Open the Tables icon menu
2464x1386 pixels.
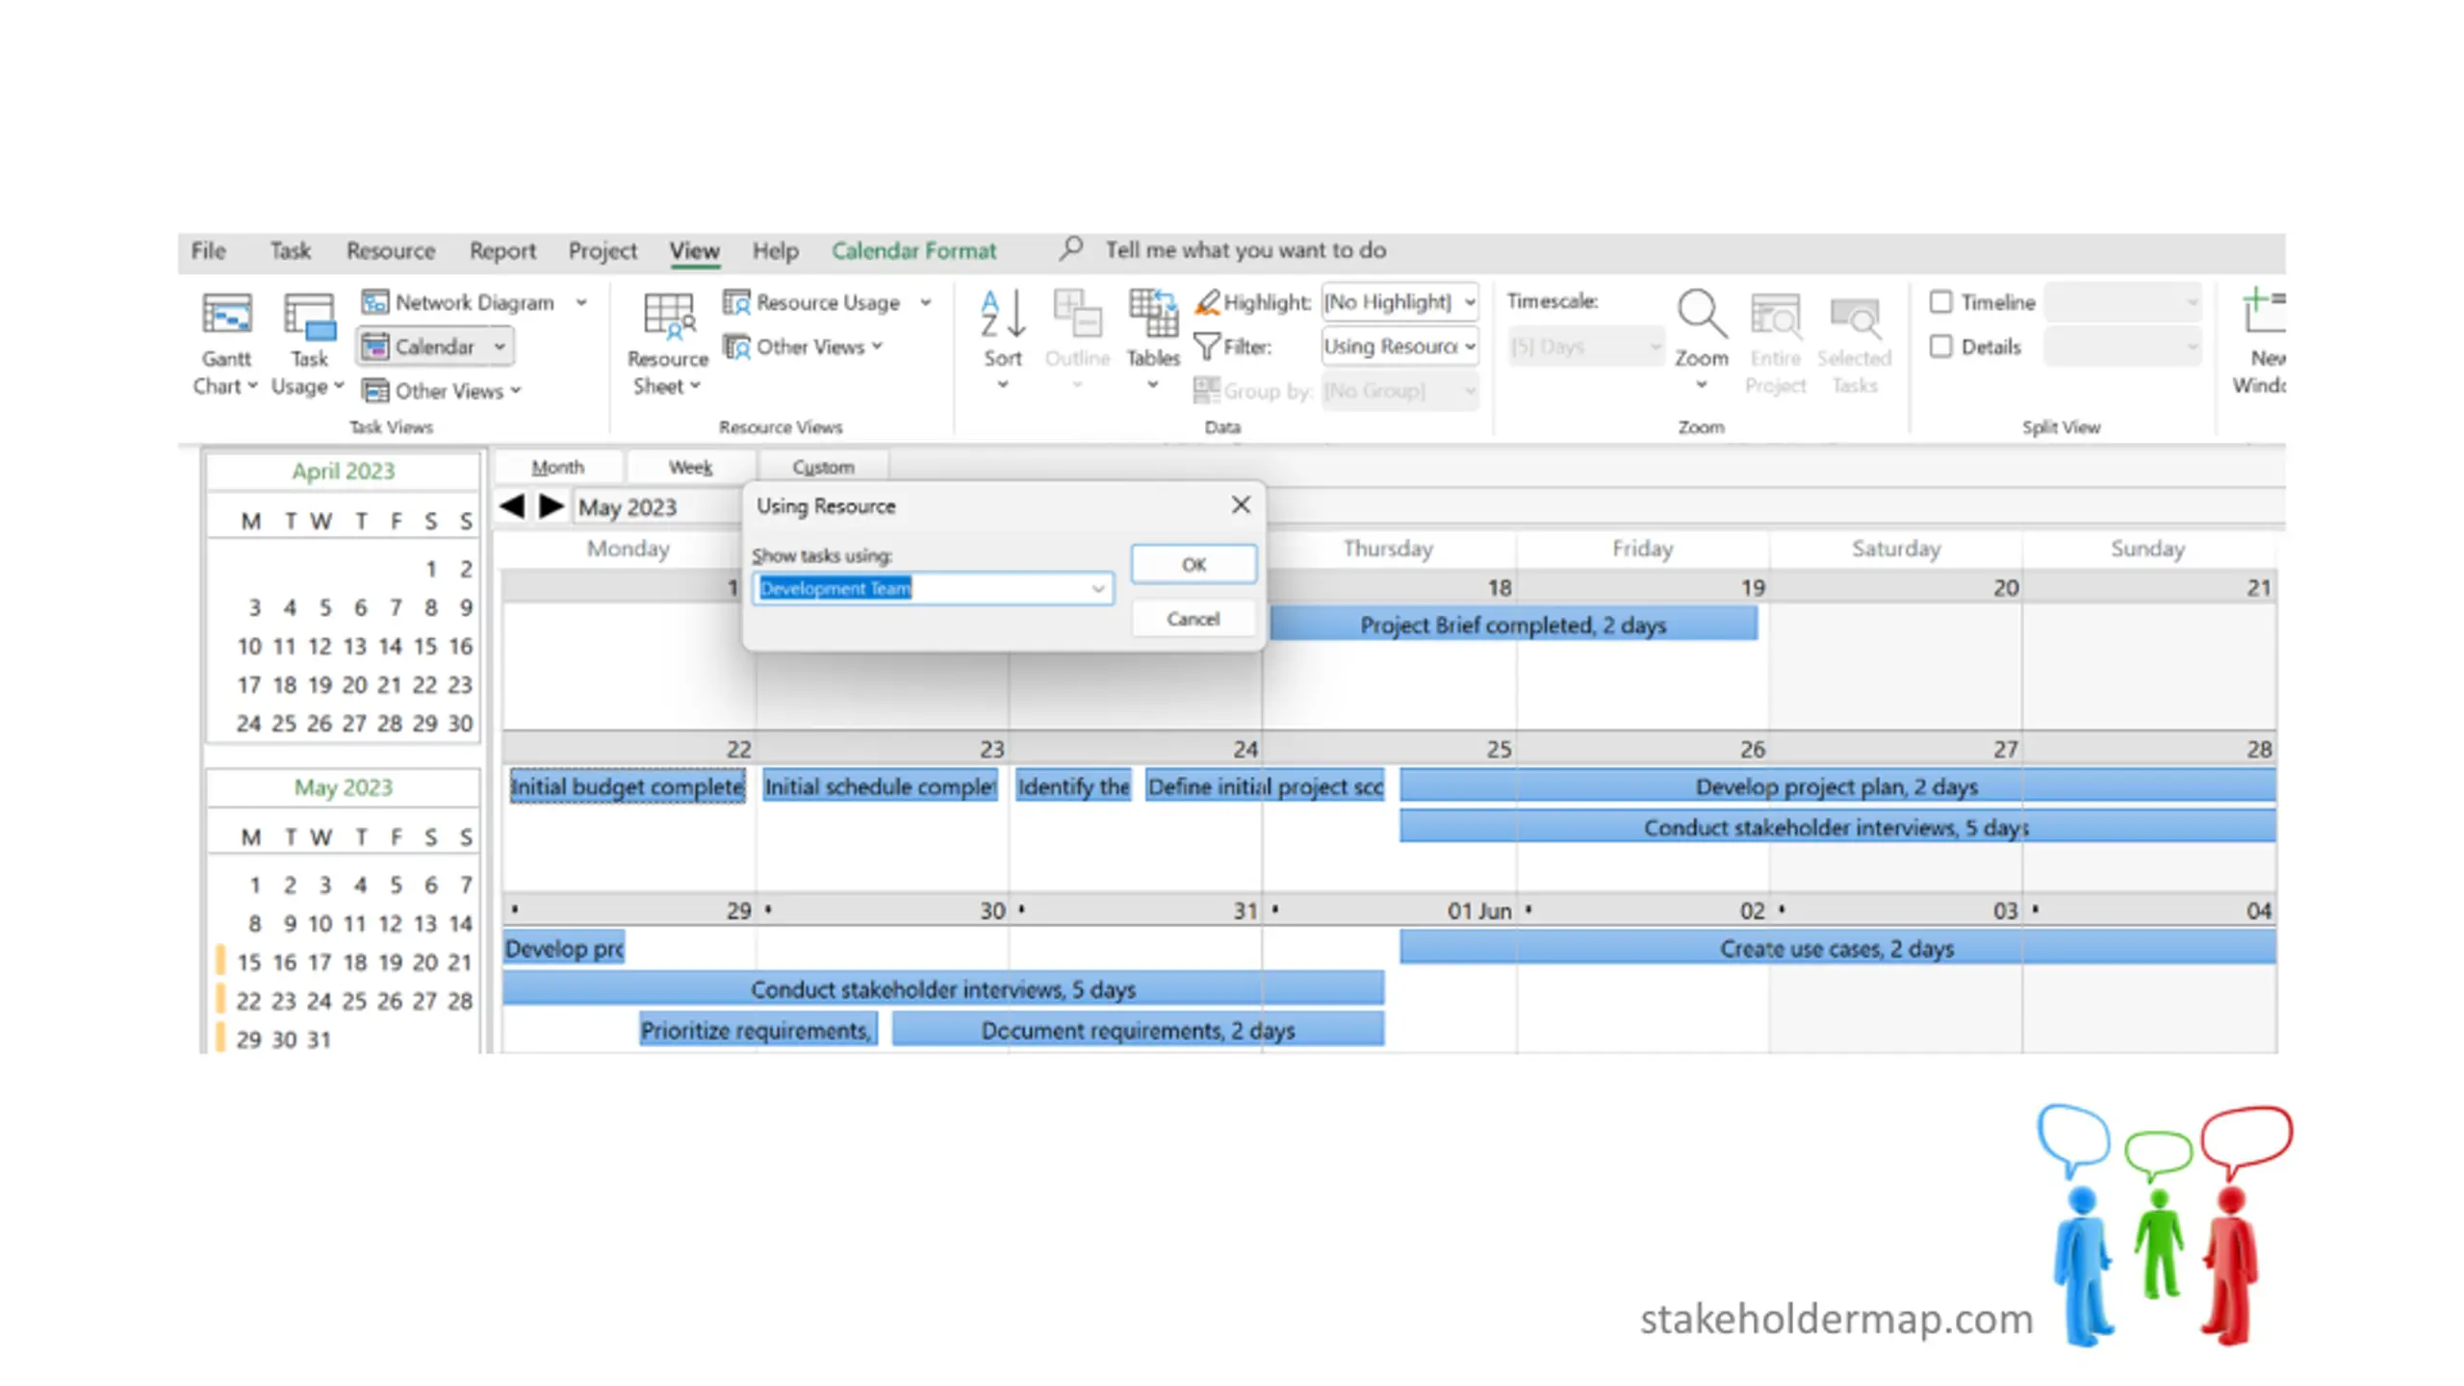(1153, 314)
